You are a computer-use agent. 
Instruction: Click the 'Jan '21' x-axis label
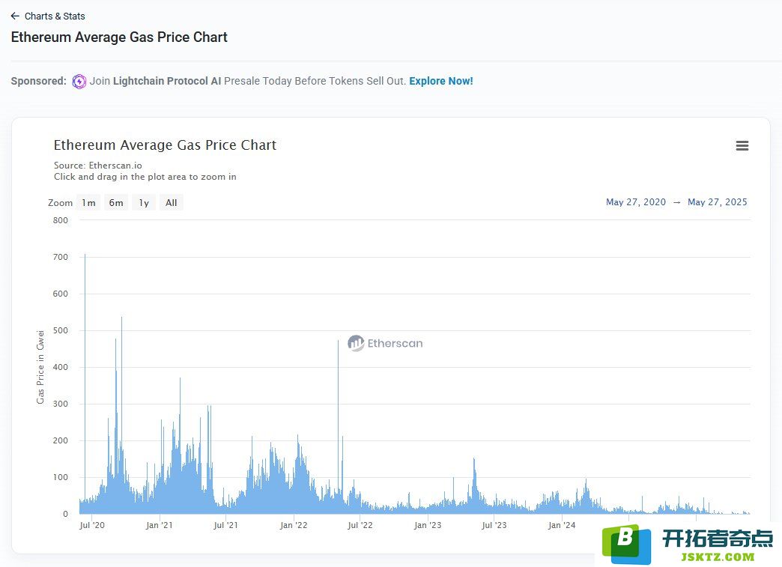point(159,525)
